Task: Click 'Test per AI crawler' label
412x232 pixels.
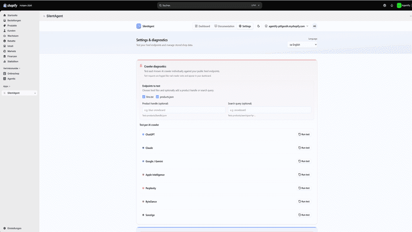Action: [149, 125]
